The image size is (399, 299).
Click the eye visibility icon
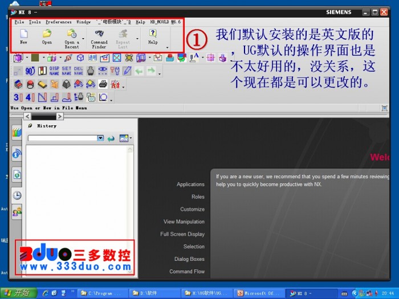pyautogui.click(x=103, y=71)
